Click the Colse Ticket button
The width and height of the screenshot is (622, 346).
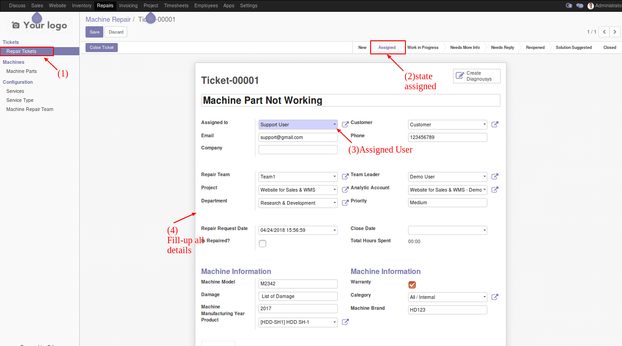click(x=101, y=48)
